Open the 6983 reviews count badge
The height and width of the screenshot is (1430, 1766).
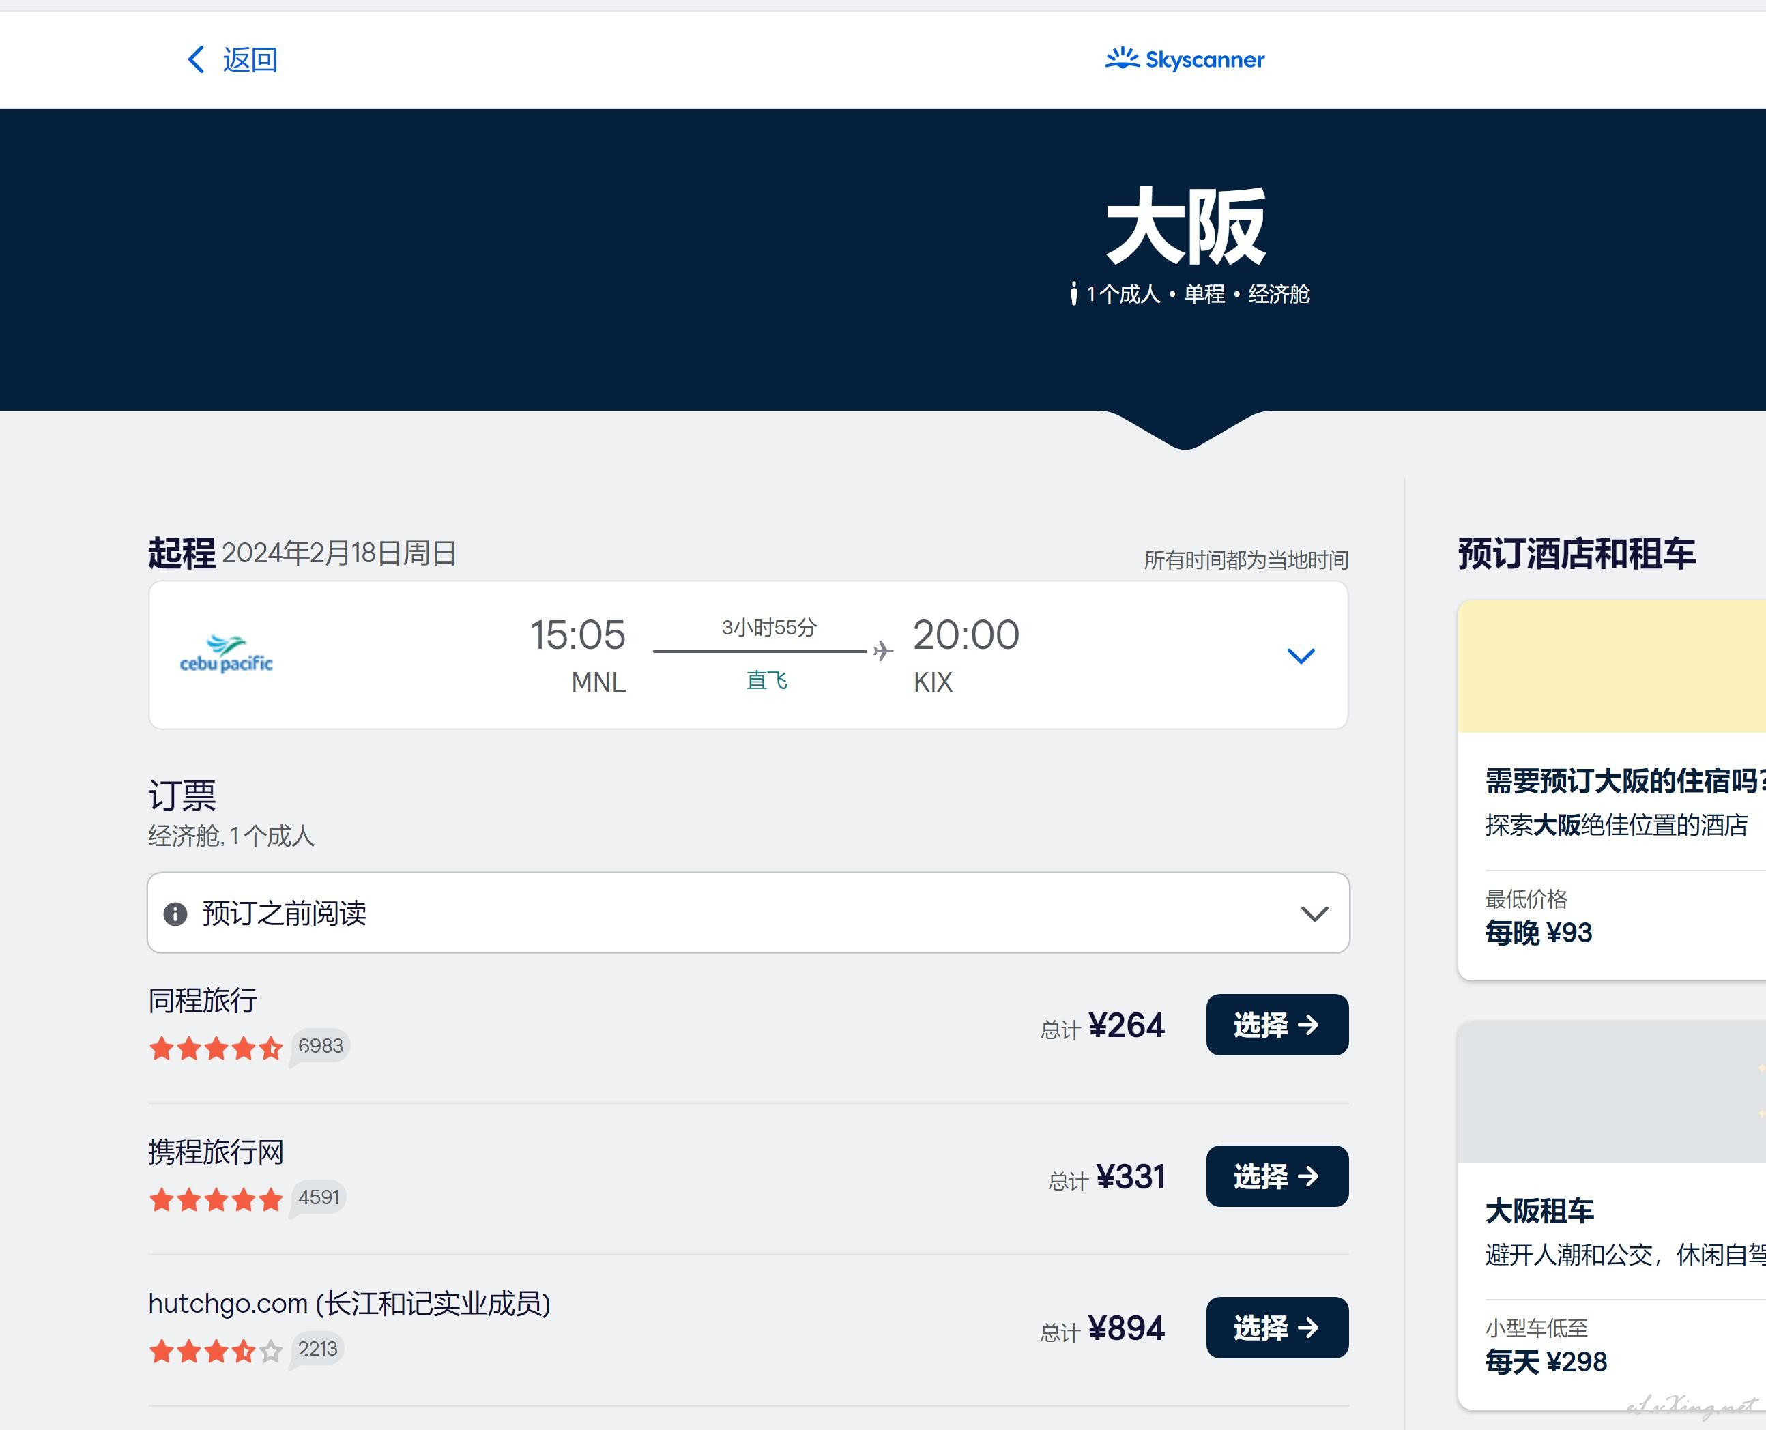[x=321, y=1046]
